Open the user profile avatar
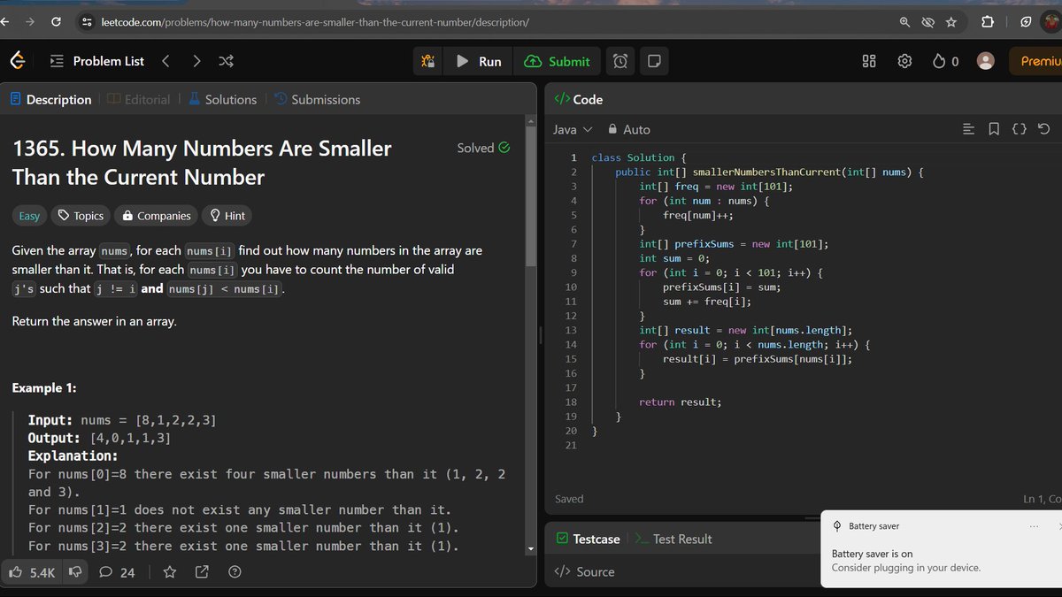 985,61
